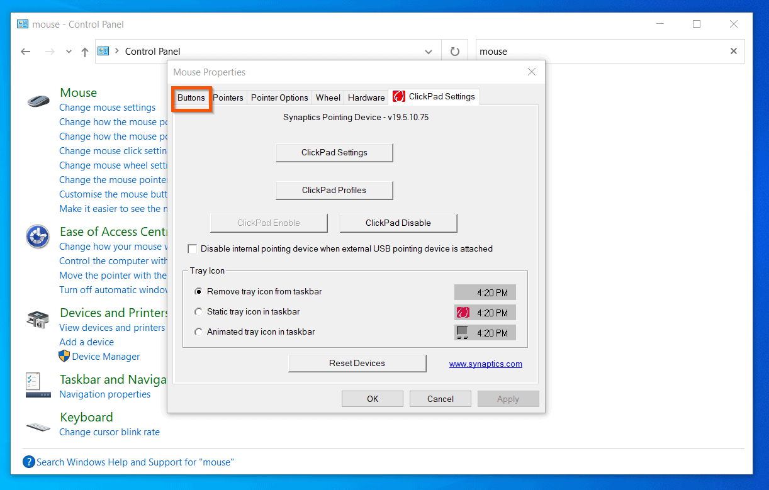769x490 pixels.
Task: Click the Devices and Printers printer icon
Action: (38, 319)
